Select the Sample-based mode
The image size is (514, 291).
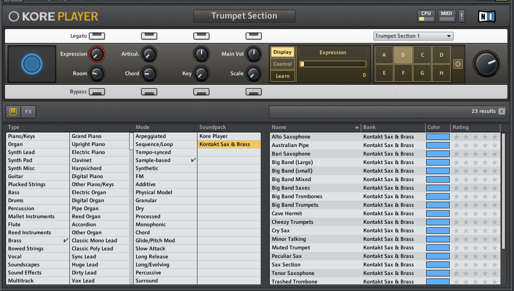[165, 161]
